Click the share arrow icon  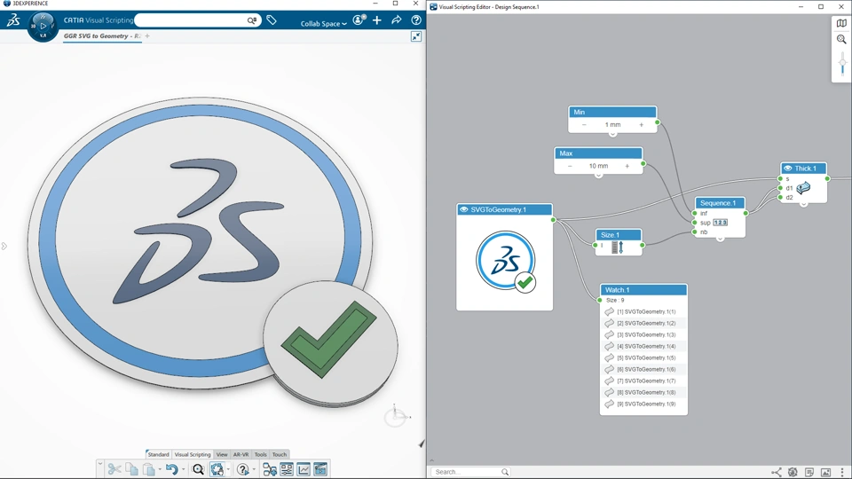[397, 20]
